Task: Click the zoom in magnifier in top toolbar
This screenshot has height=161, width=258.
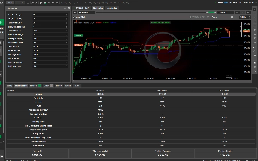Action: click(x=33, y=3)
